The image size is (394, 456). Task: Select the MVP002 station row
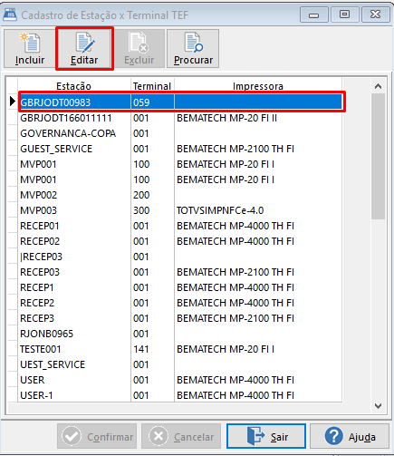(x=180, y=195)
